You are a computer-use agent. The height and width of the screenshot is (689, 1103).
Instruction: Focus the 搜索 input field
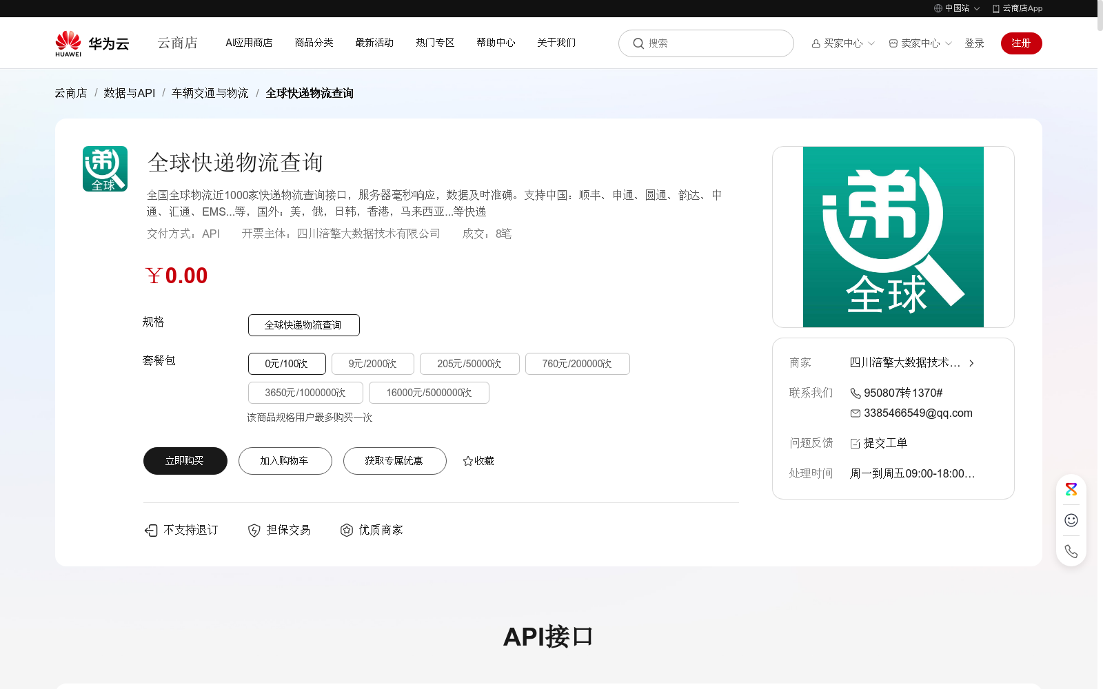coord(706,43)
